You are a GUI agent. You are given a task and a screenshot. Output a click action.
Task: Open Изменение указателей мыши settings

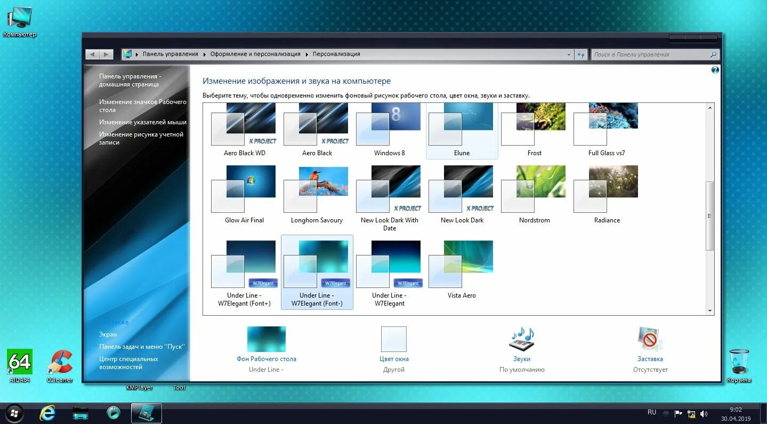point(142,122)
